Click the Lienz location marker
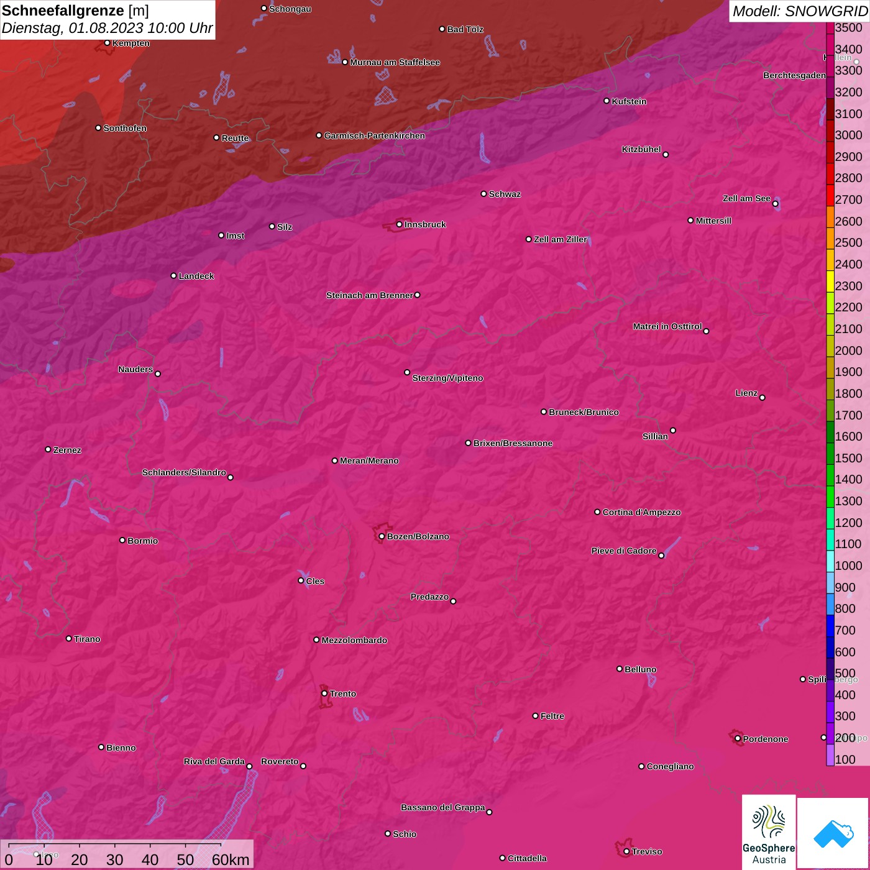 coord(762,397)
